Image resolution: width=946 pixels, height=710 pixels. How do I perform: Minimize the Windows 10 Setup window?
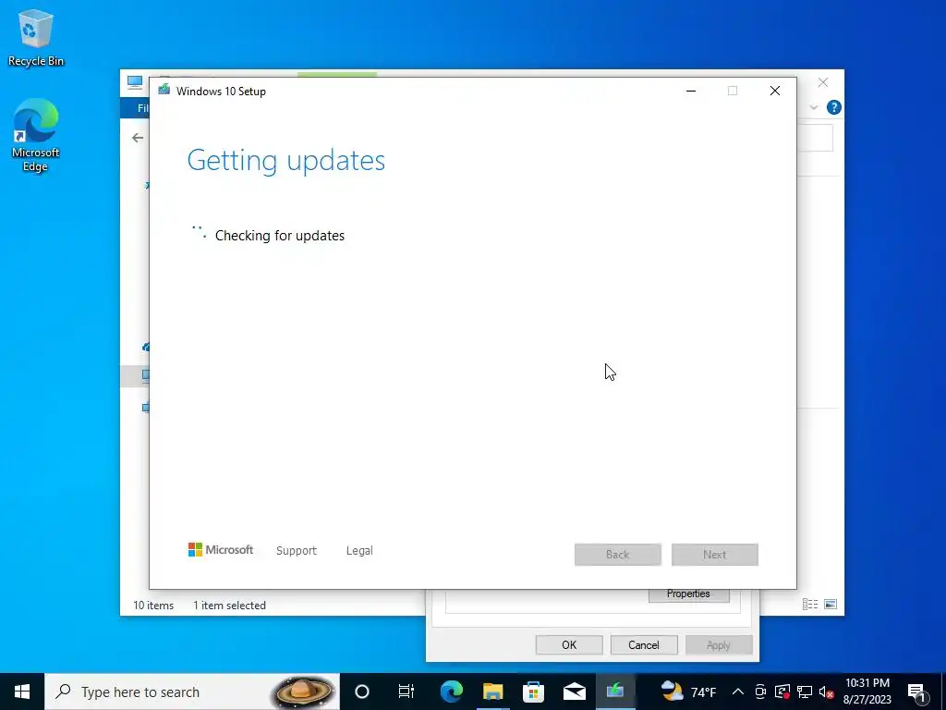[x=691, y=91]
